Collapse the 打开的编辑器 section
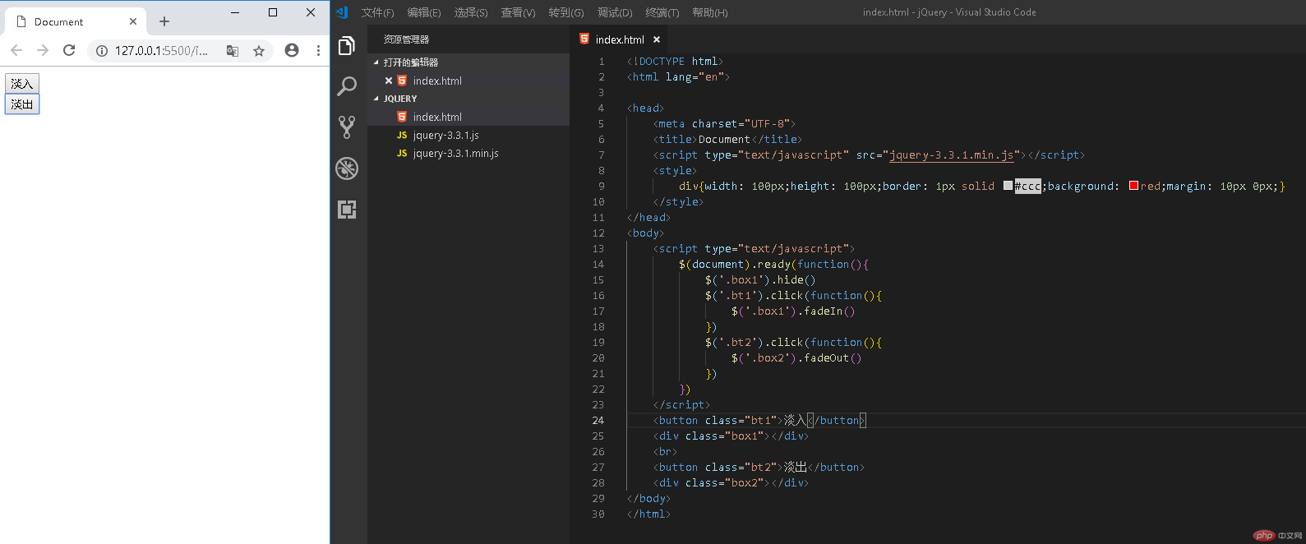The height and width of the screenshot is (544, 1306). [376, 62]
